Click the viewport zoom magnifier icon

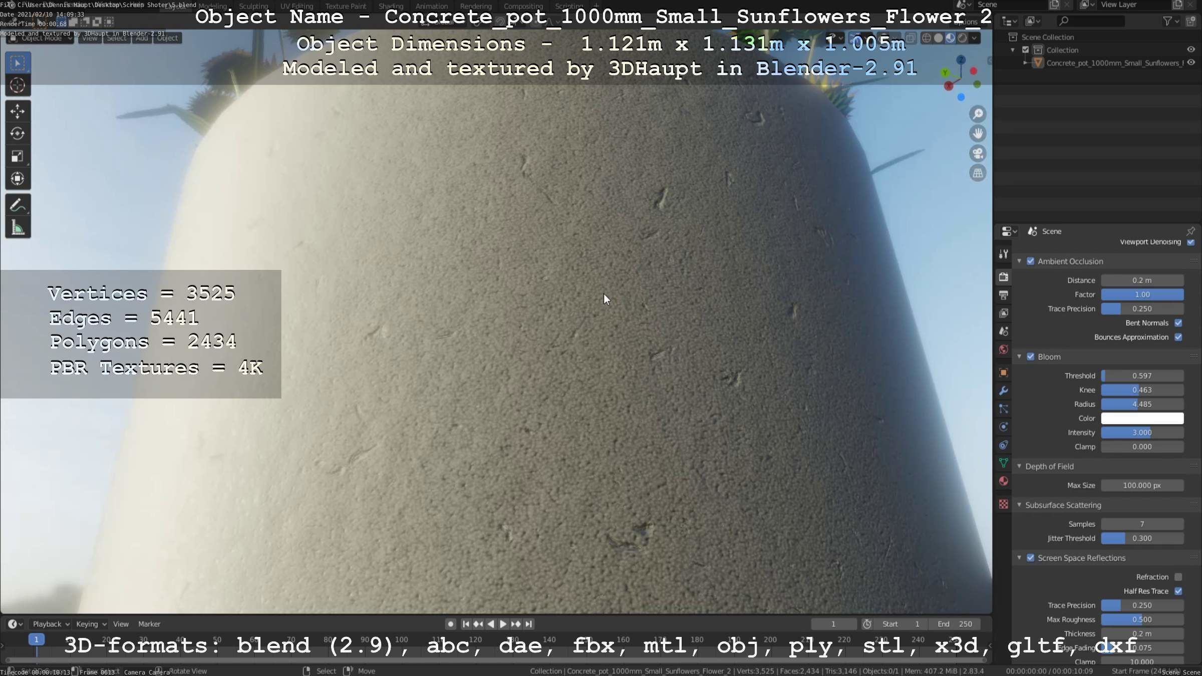[978, 114]
